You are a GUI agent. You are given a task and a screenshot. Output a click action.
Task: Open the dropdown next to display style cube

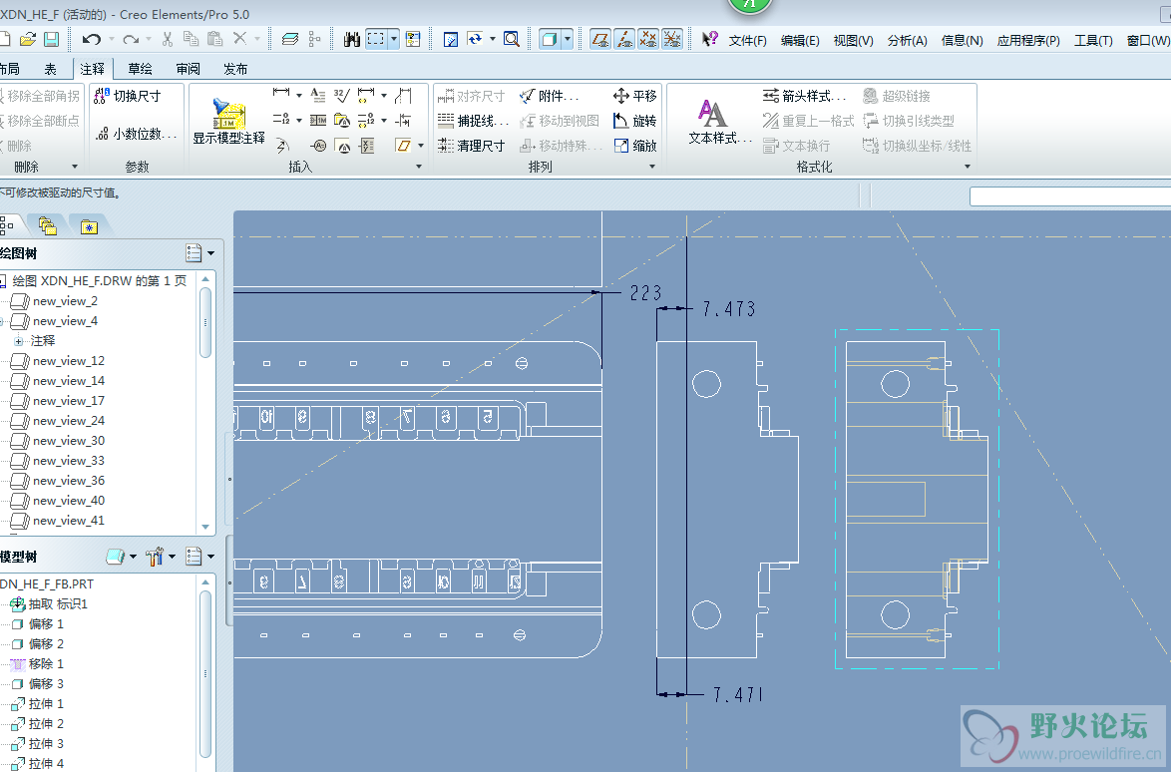568,39
